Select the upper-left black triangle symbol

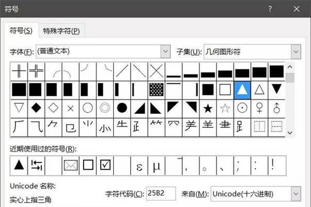pyautogui.click(x=174, y=109)
